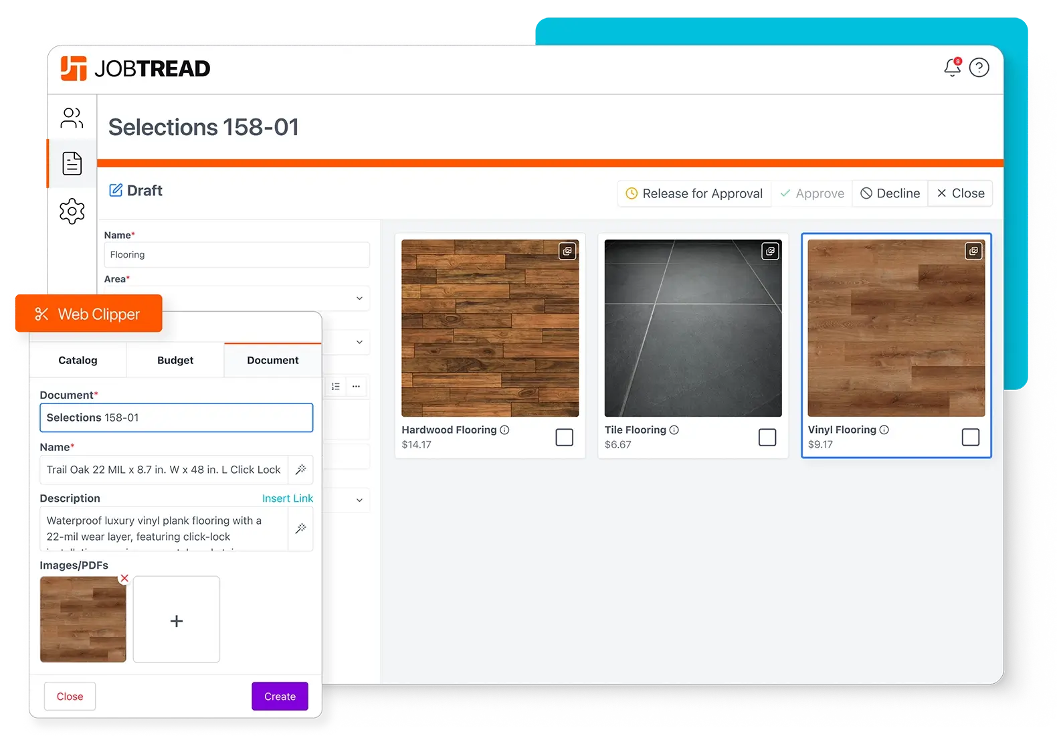
Task: Expand the Area dropdown
Action: pyautogui.click(x=359, y=298)
